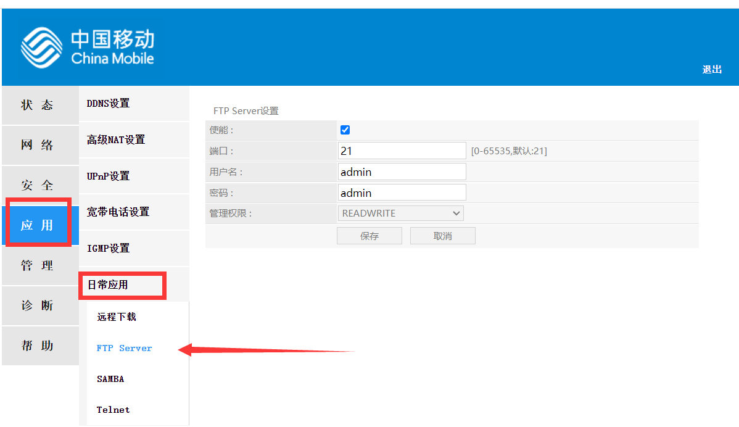Viewport: 739px width, 427px height.
Task: Toggle the 使能 enable checkbox
Action: [345, 130]
